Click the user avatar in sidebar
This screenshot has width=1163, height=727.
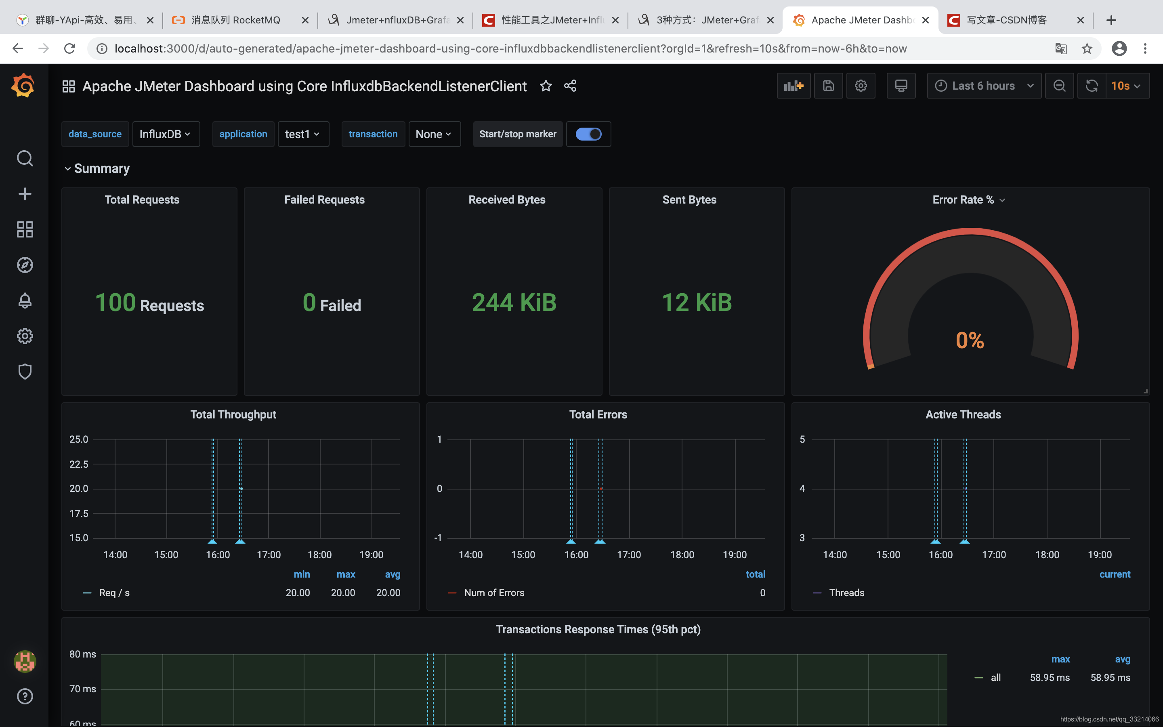pyautogui.click(x=25, y=661)
